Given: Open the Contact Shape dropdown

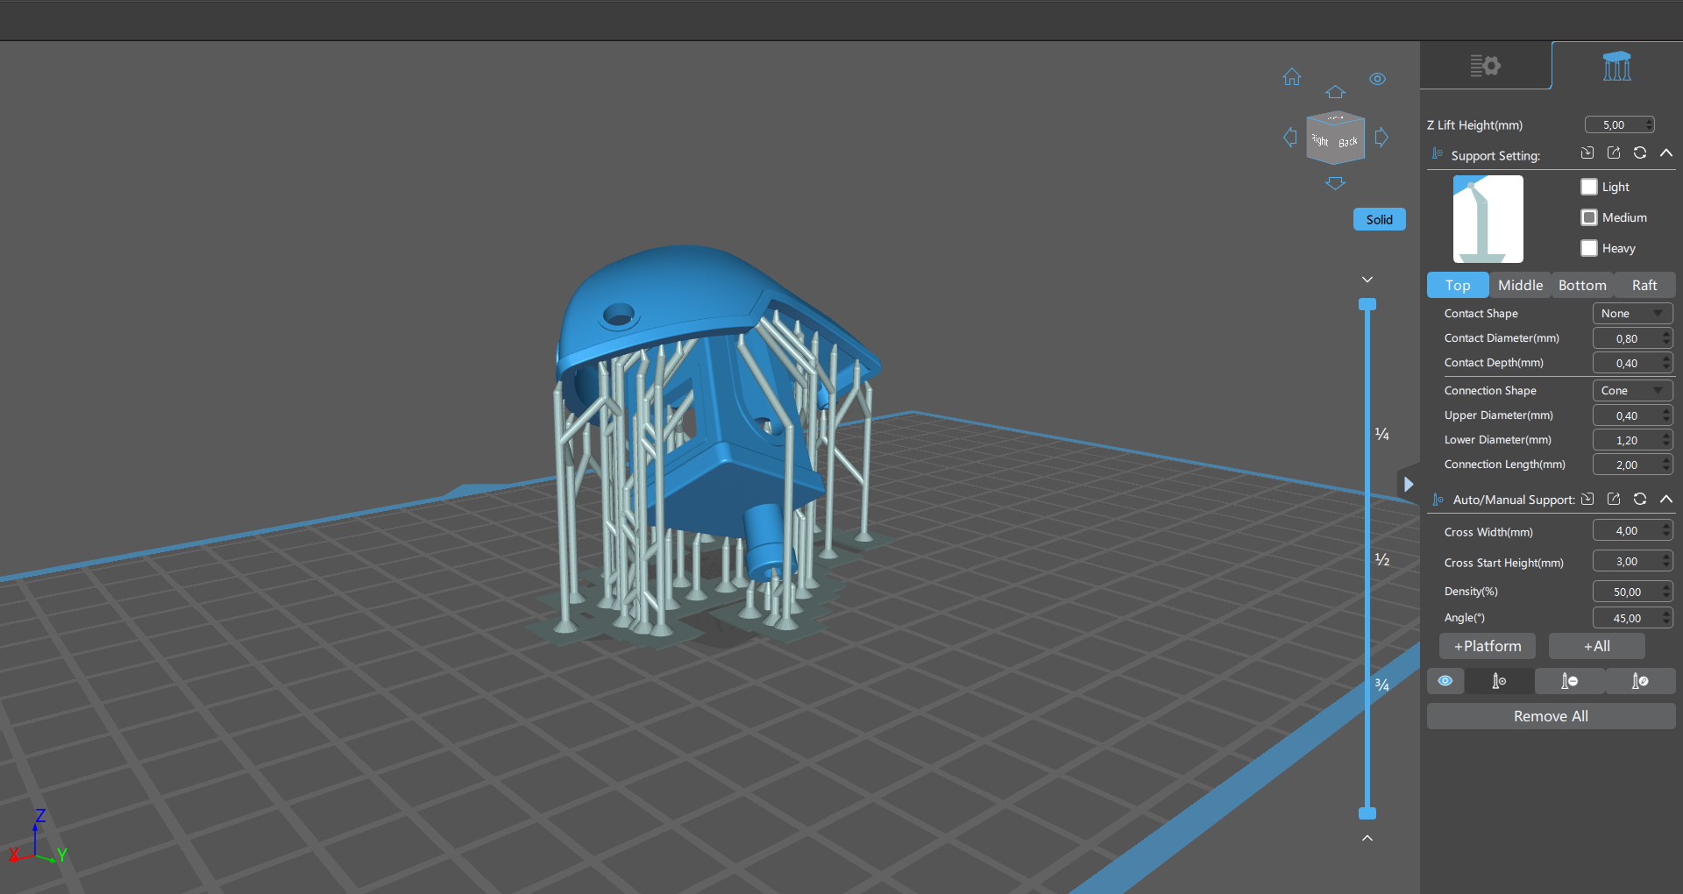Looking at the screenshot, I should pos(1632,314).
